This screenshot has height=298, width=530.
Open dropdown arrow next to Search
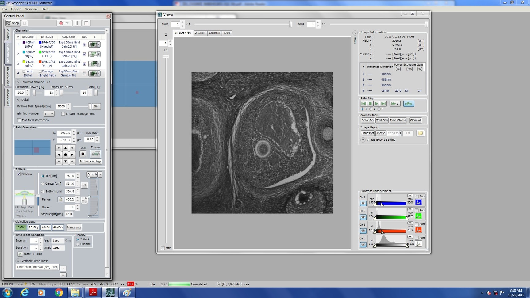click(x=100, y=174)
